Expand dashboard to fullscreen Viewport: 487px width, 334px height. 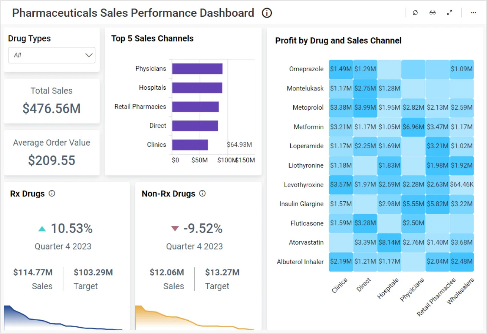pyautogui.click(x=450, y=13)
